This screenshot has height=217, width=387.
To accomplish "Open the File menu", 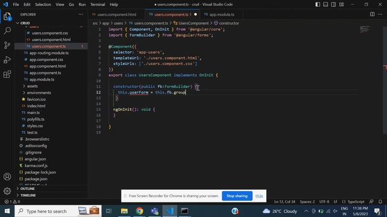I will tap(16, 4).
